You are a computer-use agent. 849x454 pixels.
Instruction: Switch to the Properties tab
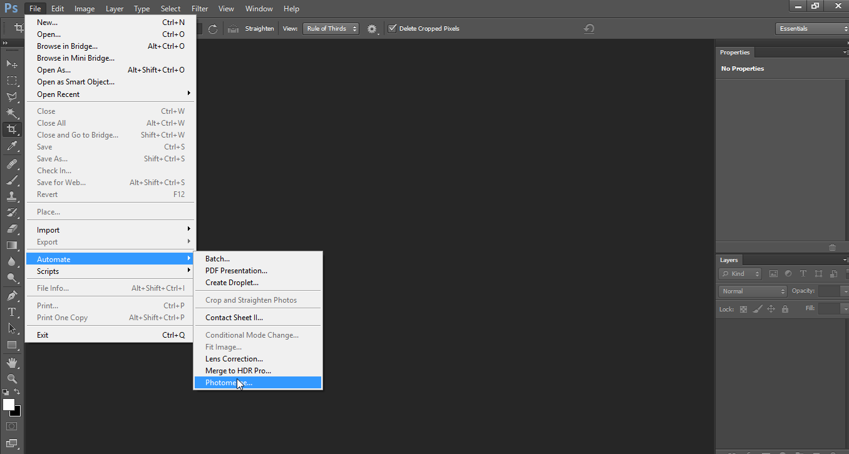point(734,53)
